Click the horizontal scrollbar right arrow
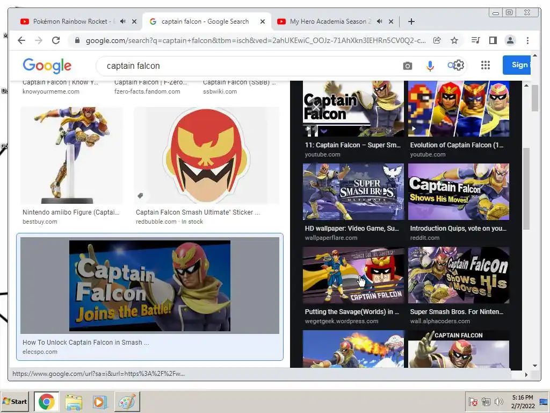The height and width of the screenshot is (413, 550). (526, 375)
